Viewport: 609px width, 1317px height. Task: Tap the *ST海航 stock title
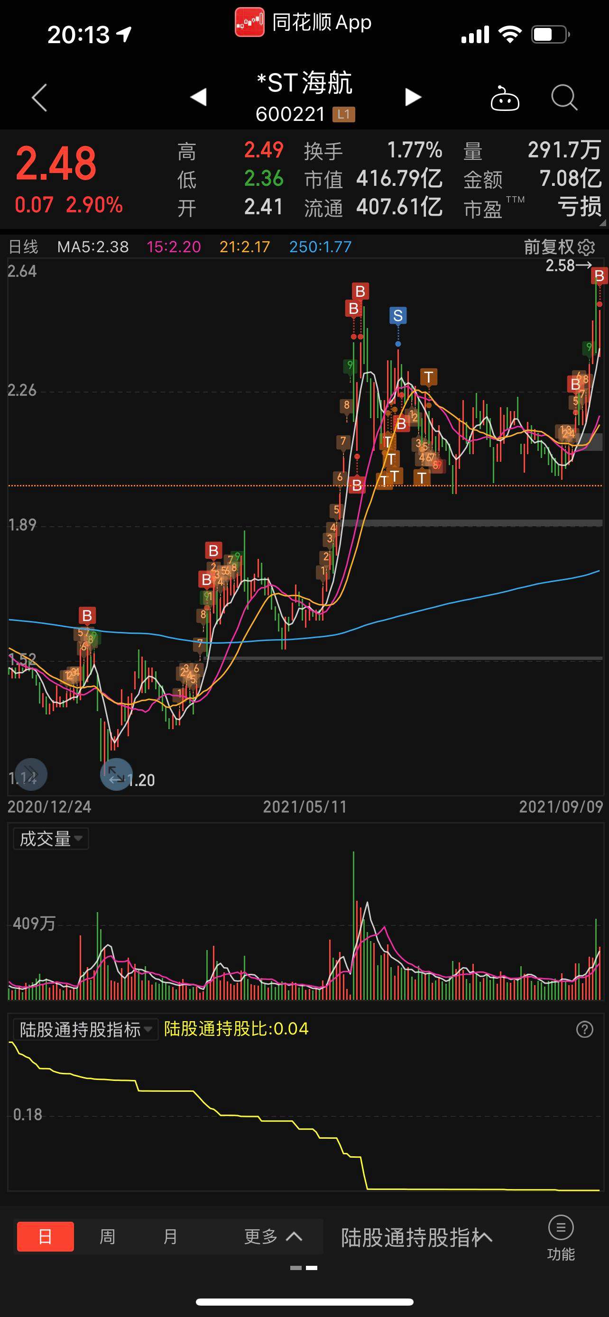(x=305, y=83)
